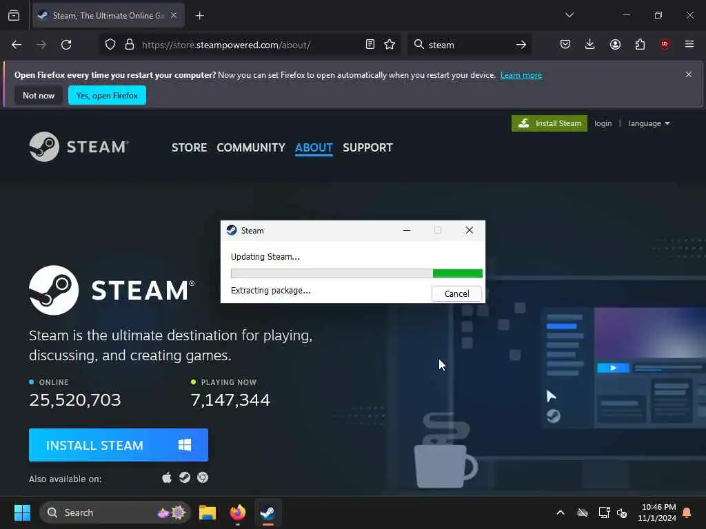Open the Firefox account icon

pos(615,44)
